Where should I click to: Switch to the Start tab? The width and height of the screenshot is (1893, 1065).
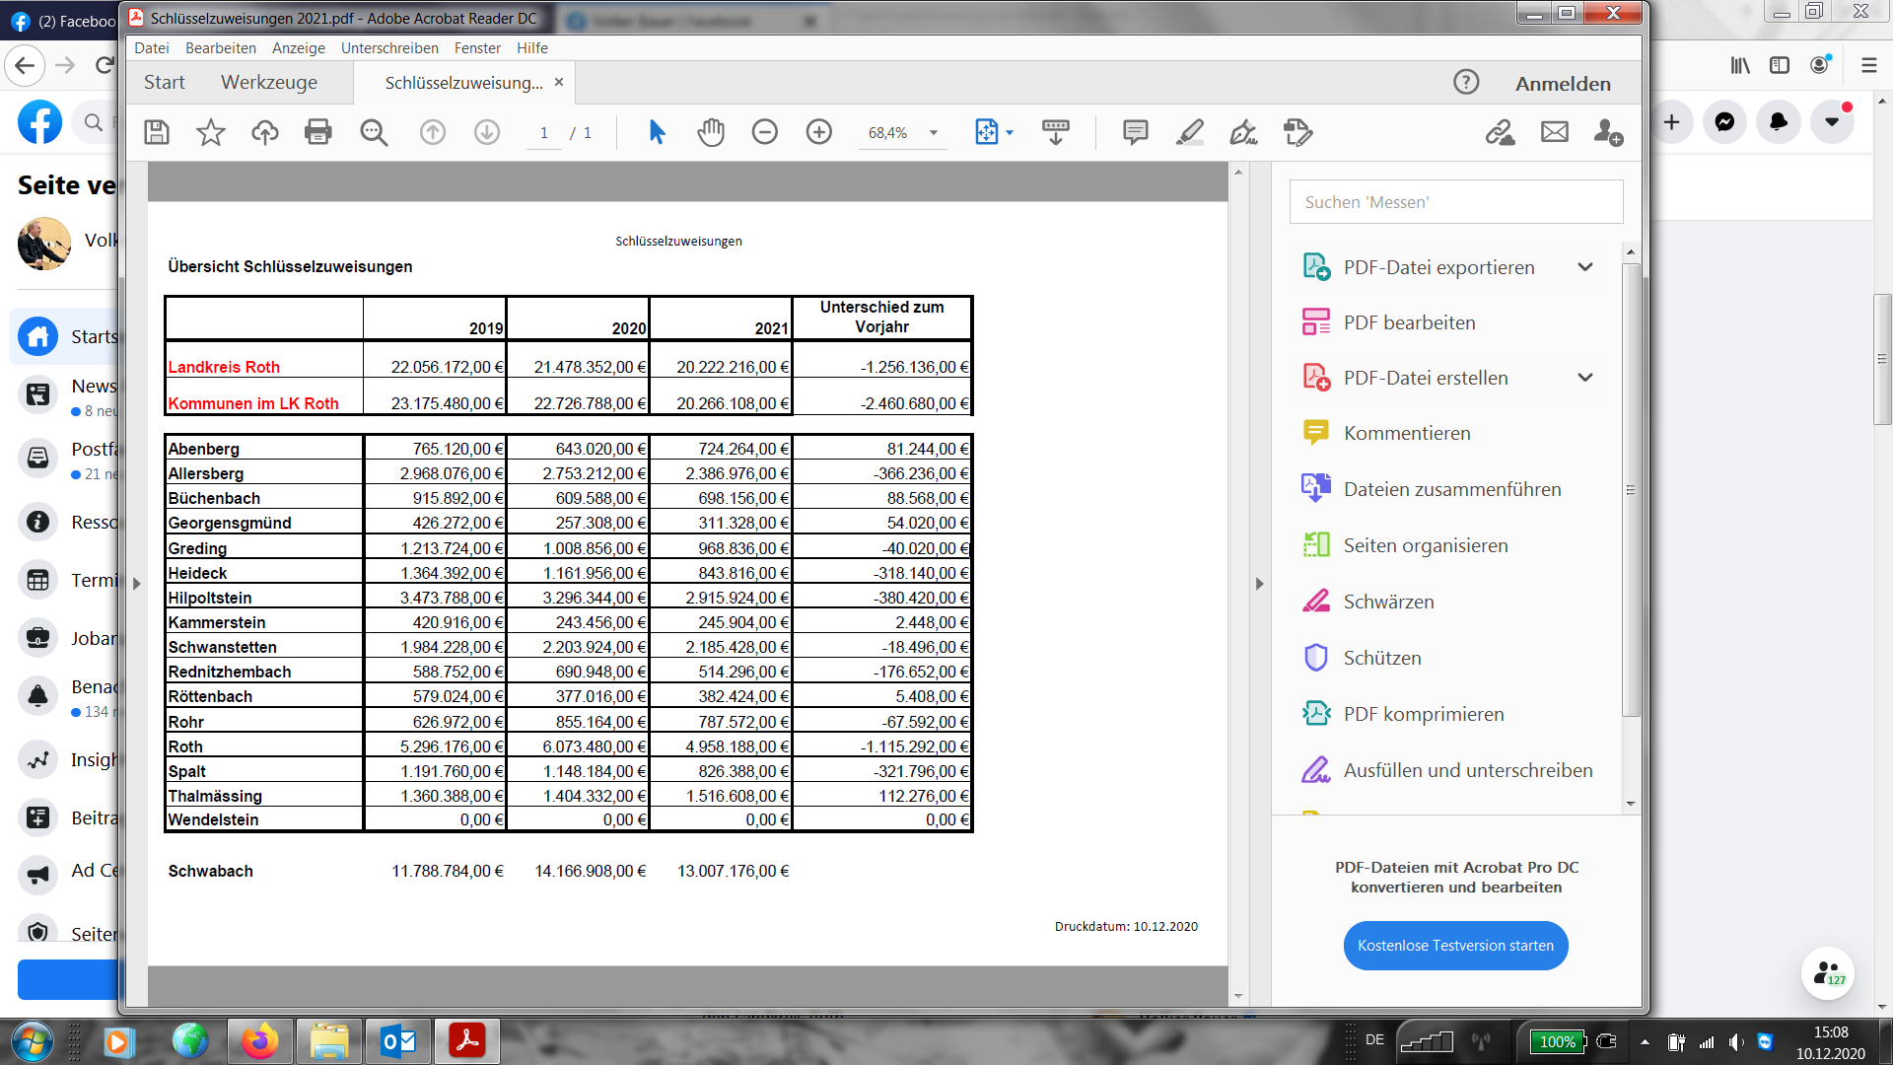pyautogui.click(x=165, y=83)
